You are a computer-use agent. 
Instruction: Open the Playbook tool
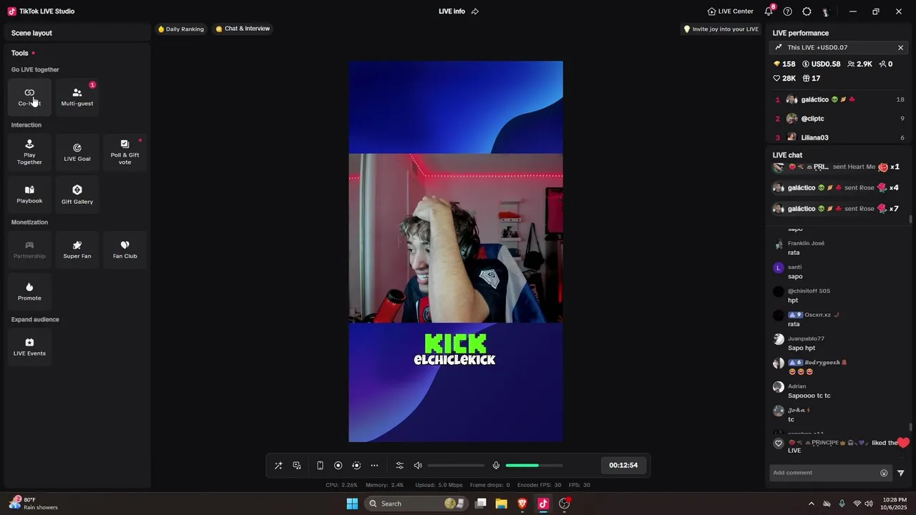click(x=29, y=195)
